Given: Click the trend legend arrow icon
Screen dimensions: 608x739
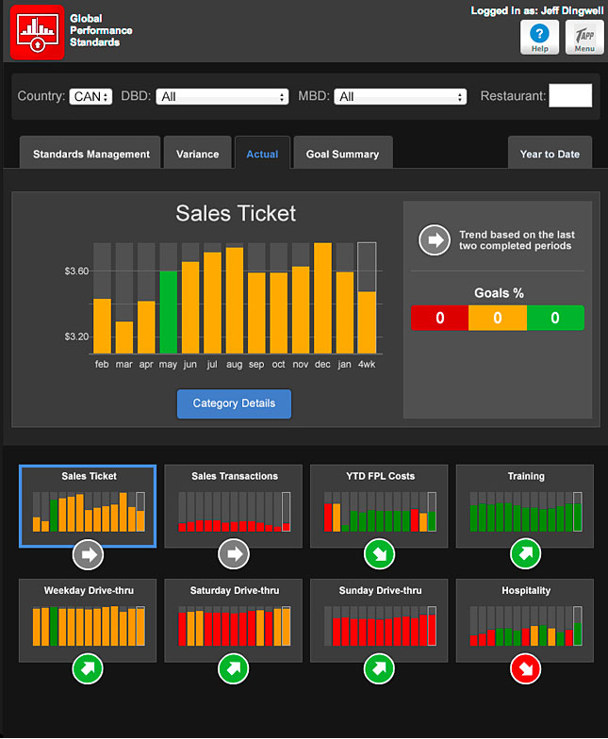Looking at the screenshot, I should pos(435,240).
